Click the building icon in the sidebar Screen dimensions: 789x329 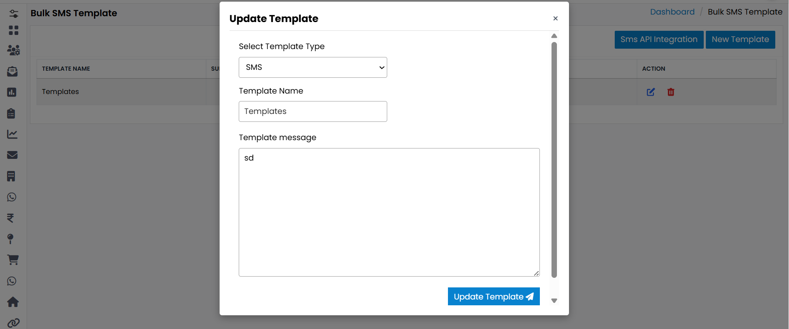point(11,176)
